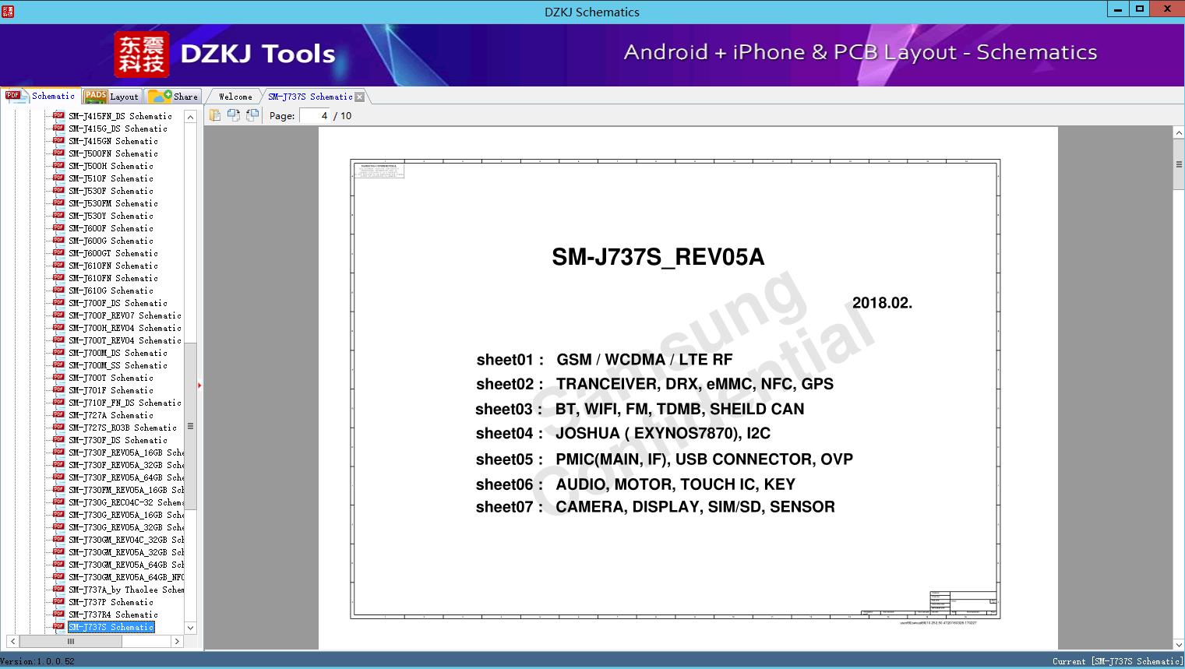Open SM-J730G_REC04C-32 schematic entry

pos(126,502)
